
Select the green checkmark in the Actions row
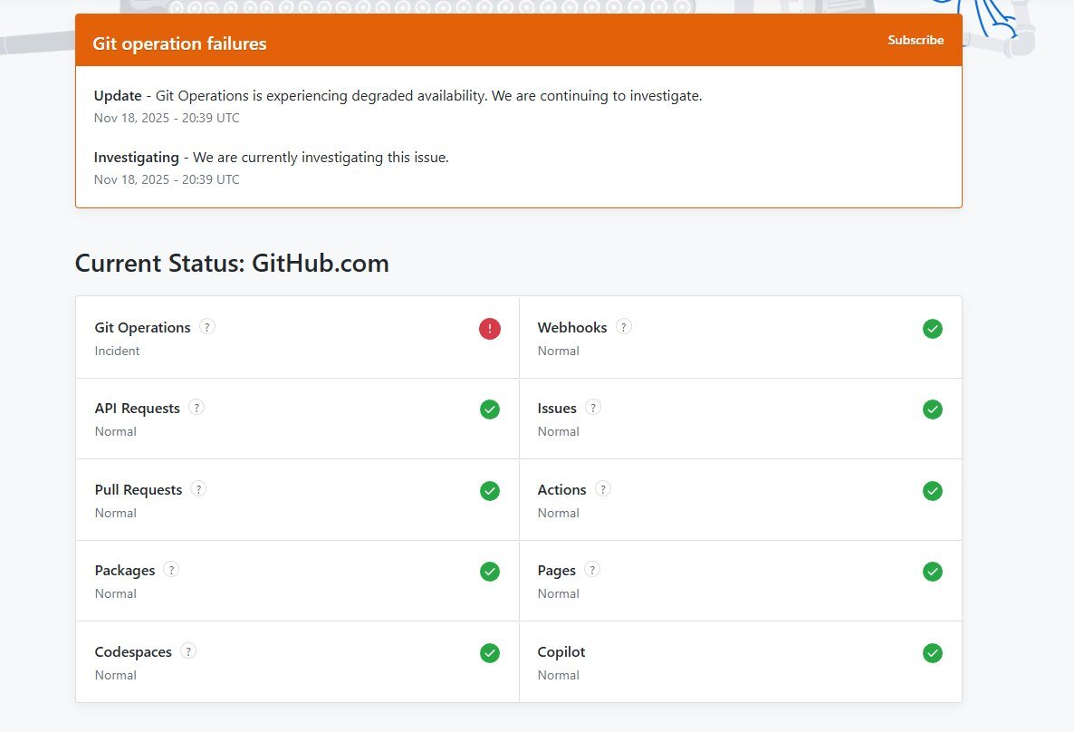tap(933, 491)
